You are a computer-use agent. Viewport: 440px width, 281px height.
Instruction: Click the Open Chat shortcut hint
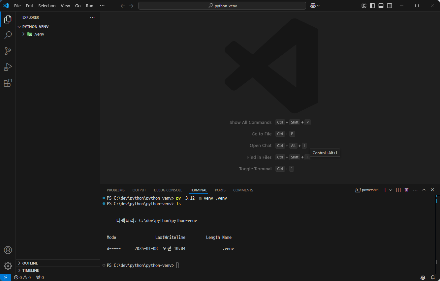[x=278, y=146]
